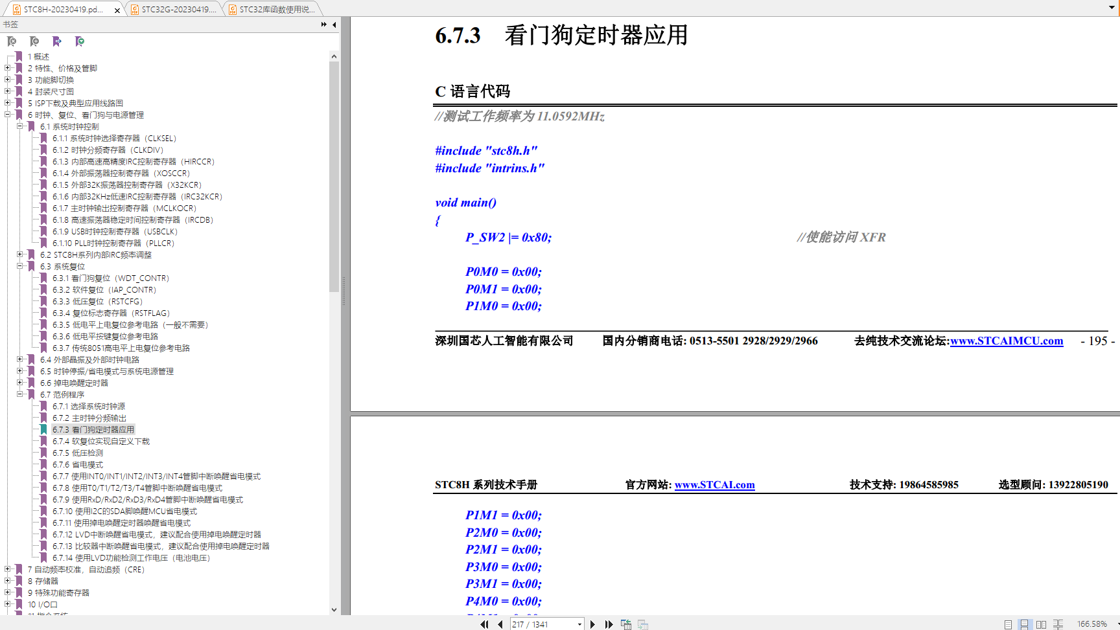The image size is (1120, 630).
Task: Open the page number dropdown
Action: click(x=579, y=624)
